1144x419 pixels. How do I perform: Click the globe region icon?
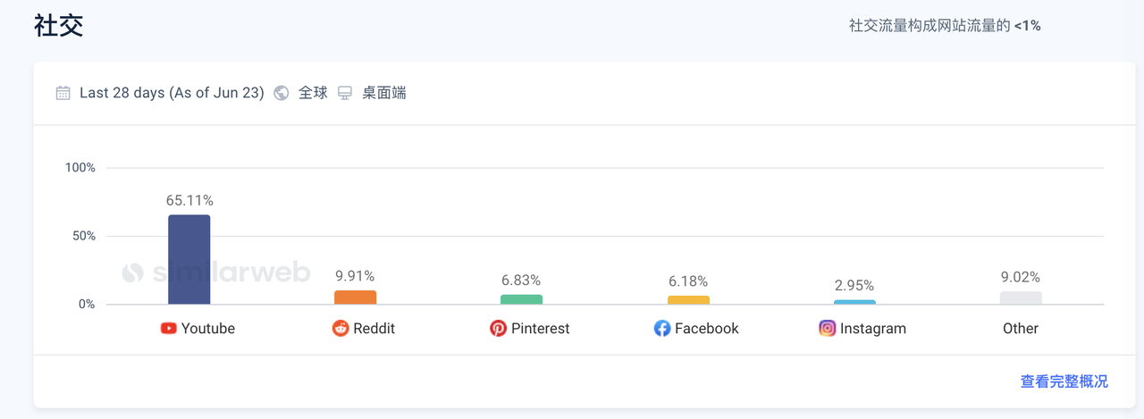point(282,93)
